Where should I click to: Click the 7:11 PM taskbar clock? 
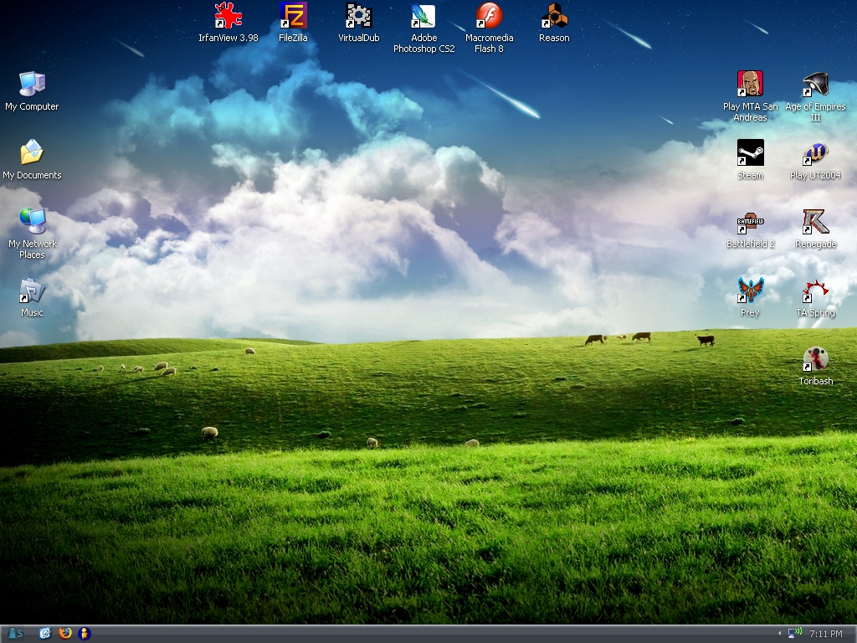tap(826, 634)
